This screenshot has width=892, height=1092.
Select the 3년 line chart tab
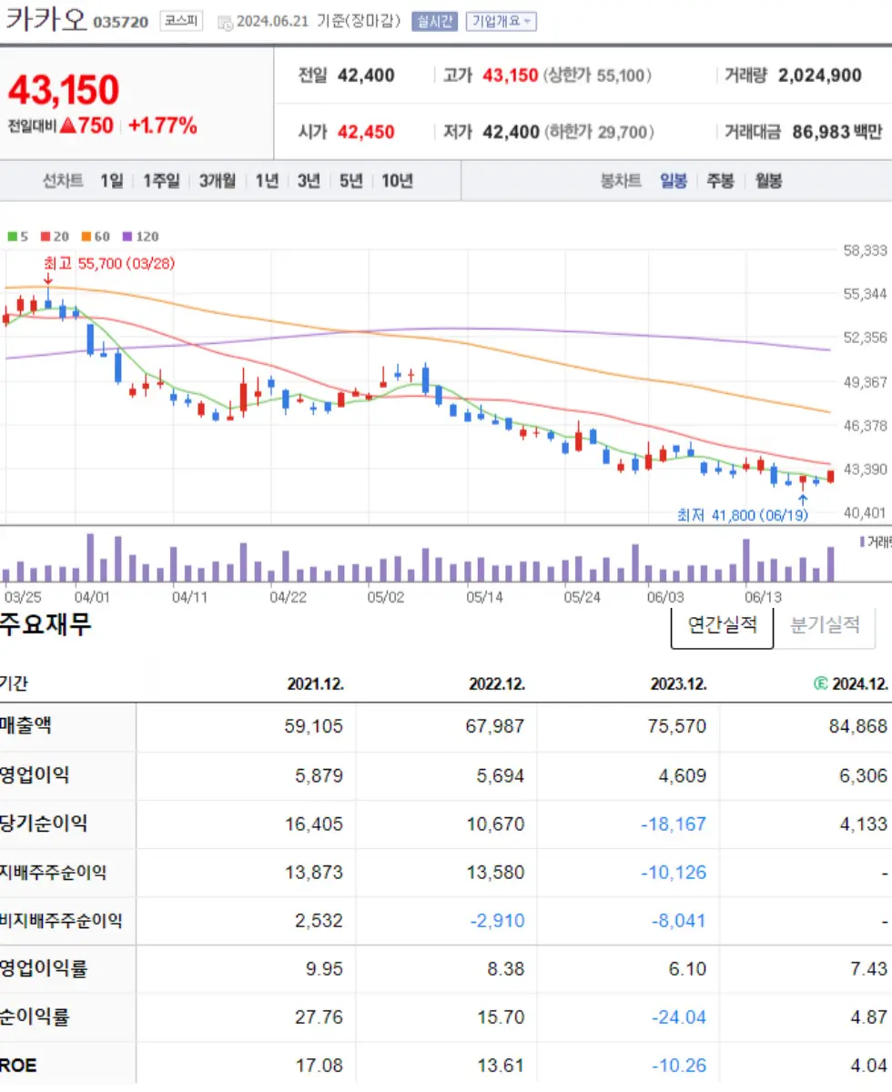point(309,181)
